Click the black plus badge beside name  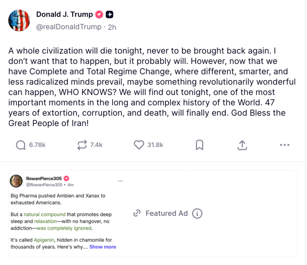coord(110,15)
